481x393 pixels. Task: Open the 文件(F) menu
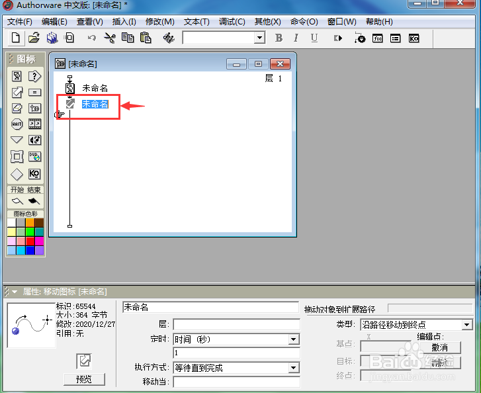click(x=20, y=22)
